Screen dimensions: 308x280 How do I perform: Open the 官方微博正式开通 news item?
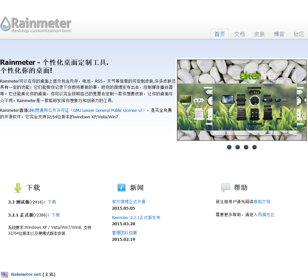129,202
